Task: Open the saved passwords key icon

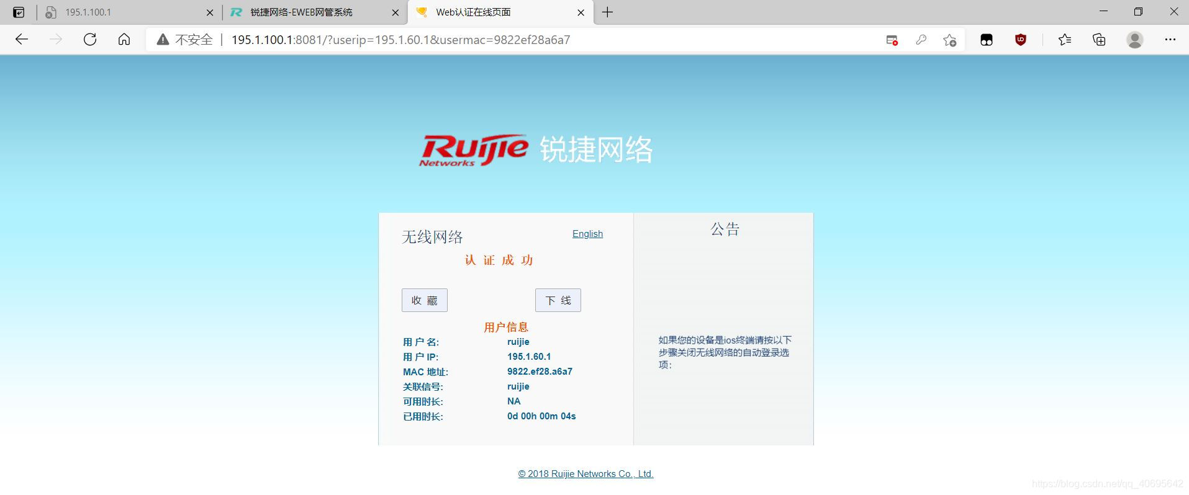Action: [921, 40]
